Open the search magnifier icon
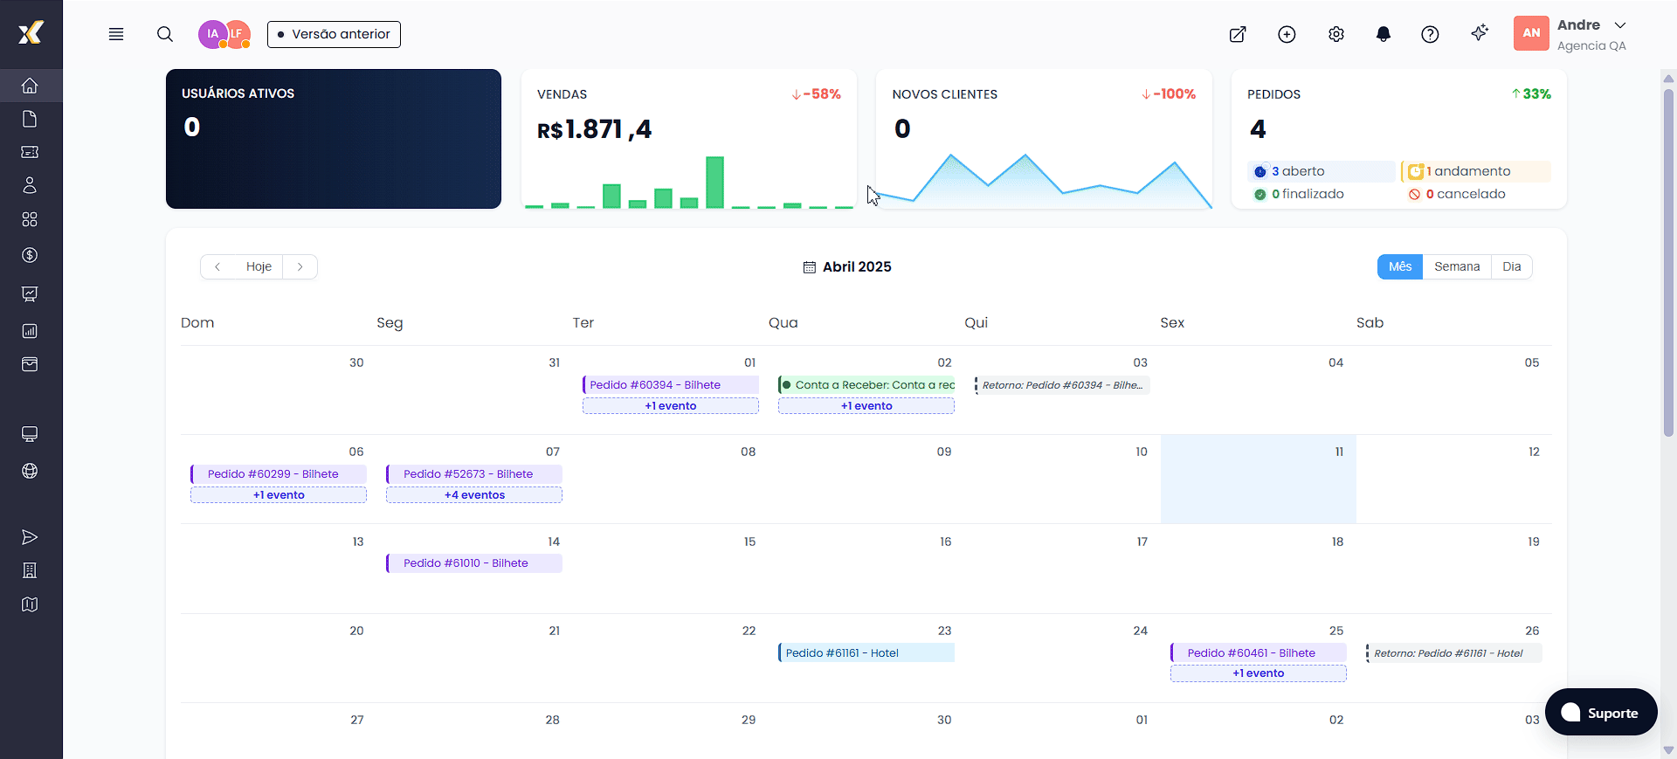 click(x=165, y=34)
